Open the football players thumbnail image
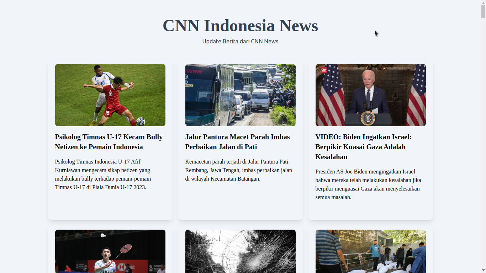Viewport: 486px width, 273px height. (x=110, y=95)
